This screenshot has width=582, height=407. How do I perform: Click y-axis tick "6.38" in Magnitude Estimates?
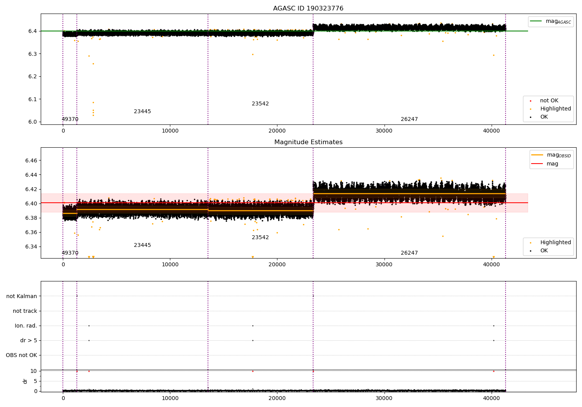(x=31, y=218)
